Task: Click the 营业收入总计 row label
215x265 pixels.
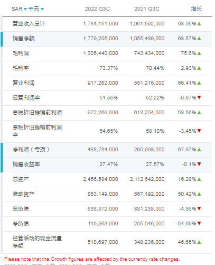Action: pyautogui.click(x=29, y=24)
